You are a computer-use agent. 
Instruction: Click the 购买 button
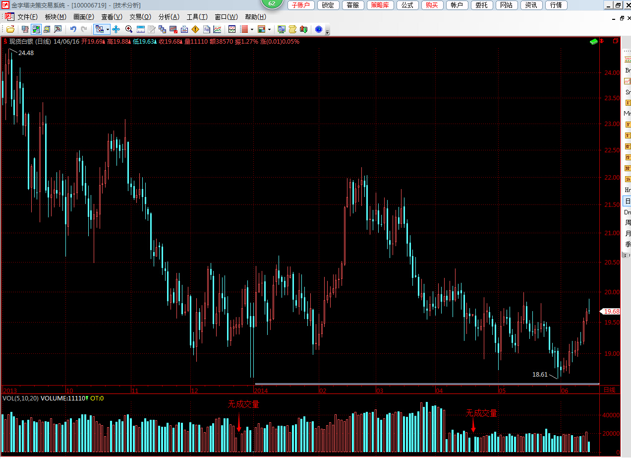[432, 5]
